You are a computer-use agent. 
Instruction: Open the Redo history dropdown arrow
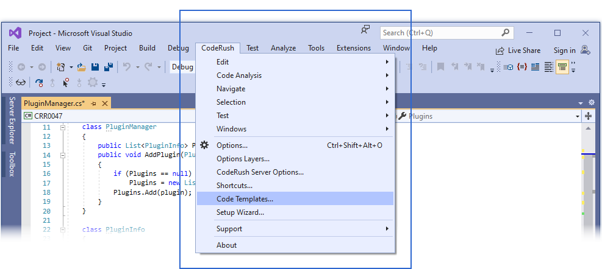[159, 68]
